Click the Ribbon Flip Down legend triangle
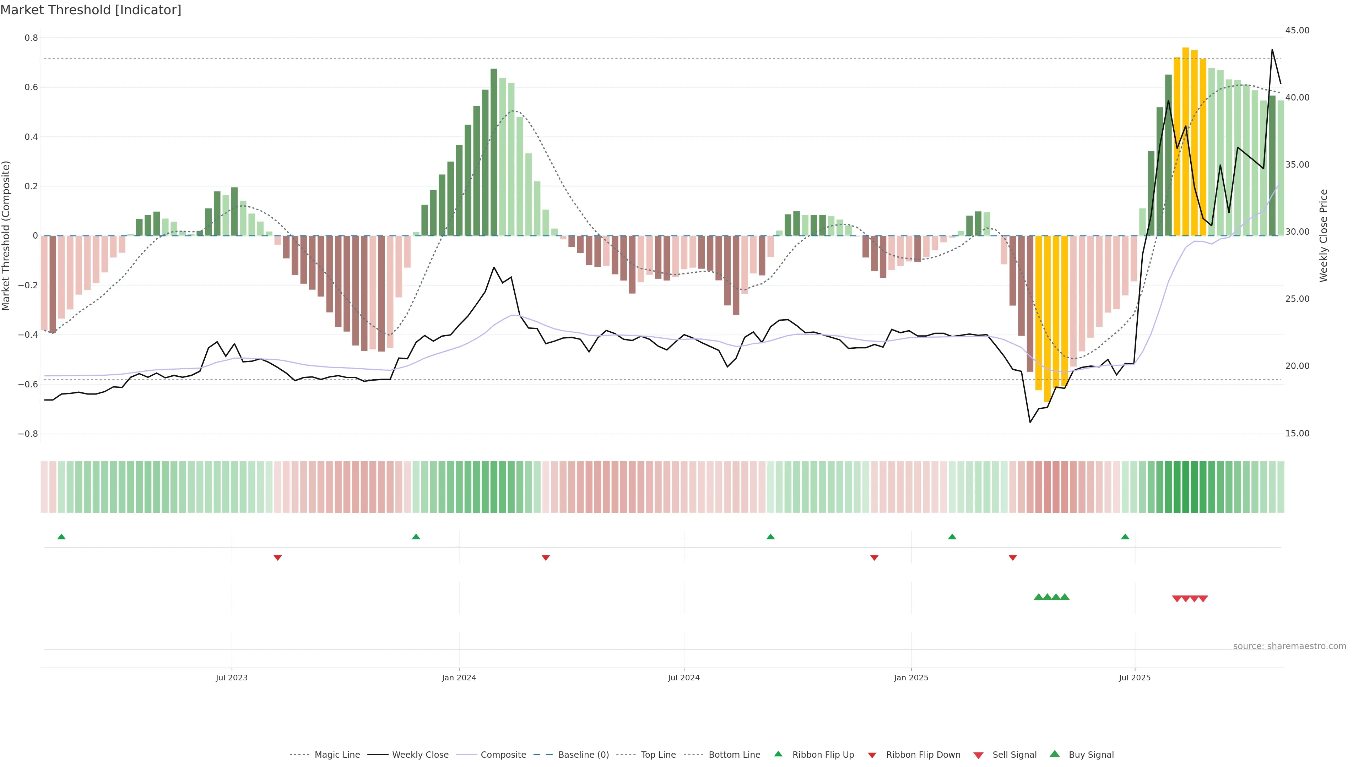The width and height of the screenshot is (1364, 767). coord(872,755)
